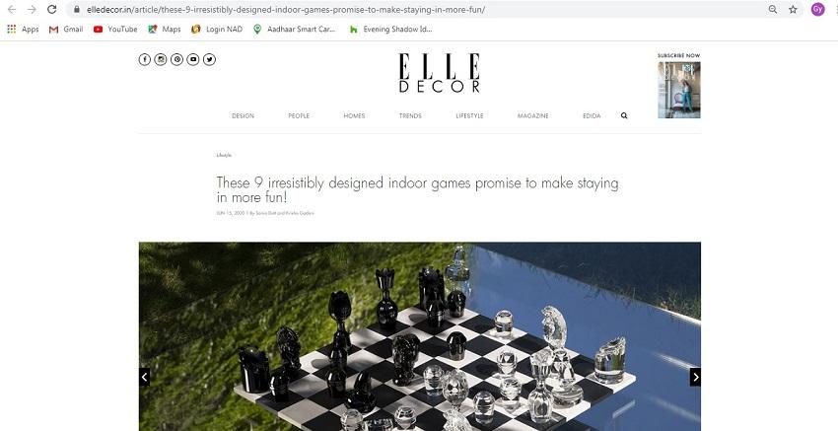838x431 pixels.
Task: Open the Pinterest social icon
Action: (176, 59)
